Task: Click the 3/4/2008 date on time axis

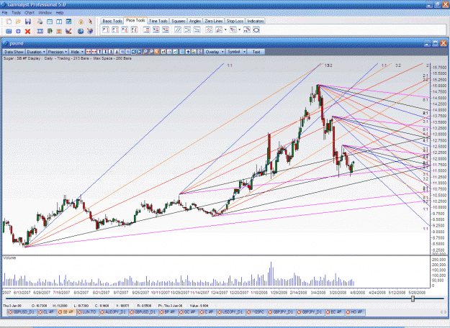Action: 318,293
